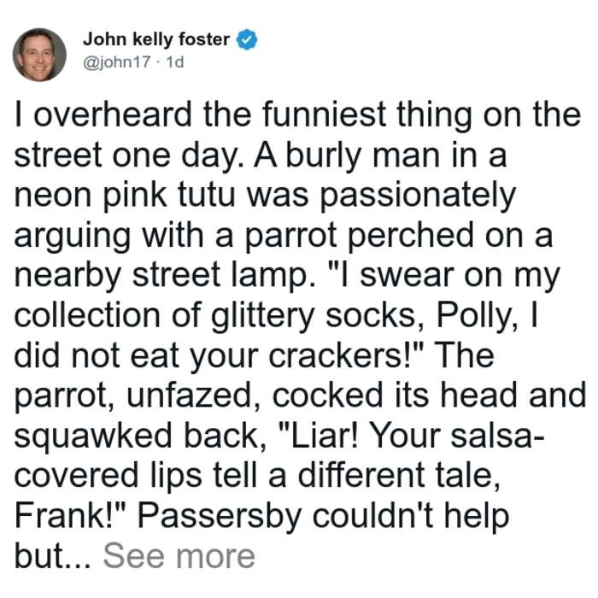This screenshot has width=598, height=598.
Task: Click the word "overheard" in the post
Action: click(x=113, y=114)
